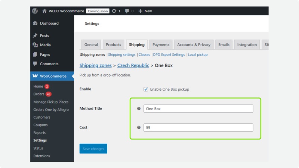Open Coupons submenu item
Viewport: 299px width, 168px height.
pos(40,125)
